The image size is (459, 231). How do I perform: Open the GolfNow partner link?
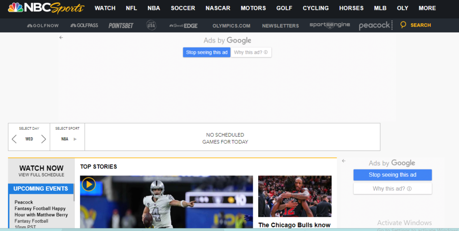coord(43,26)
